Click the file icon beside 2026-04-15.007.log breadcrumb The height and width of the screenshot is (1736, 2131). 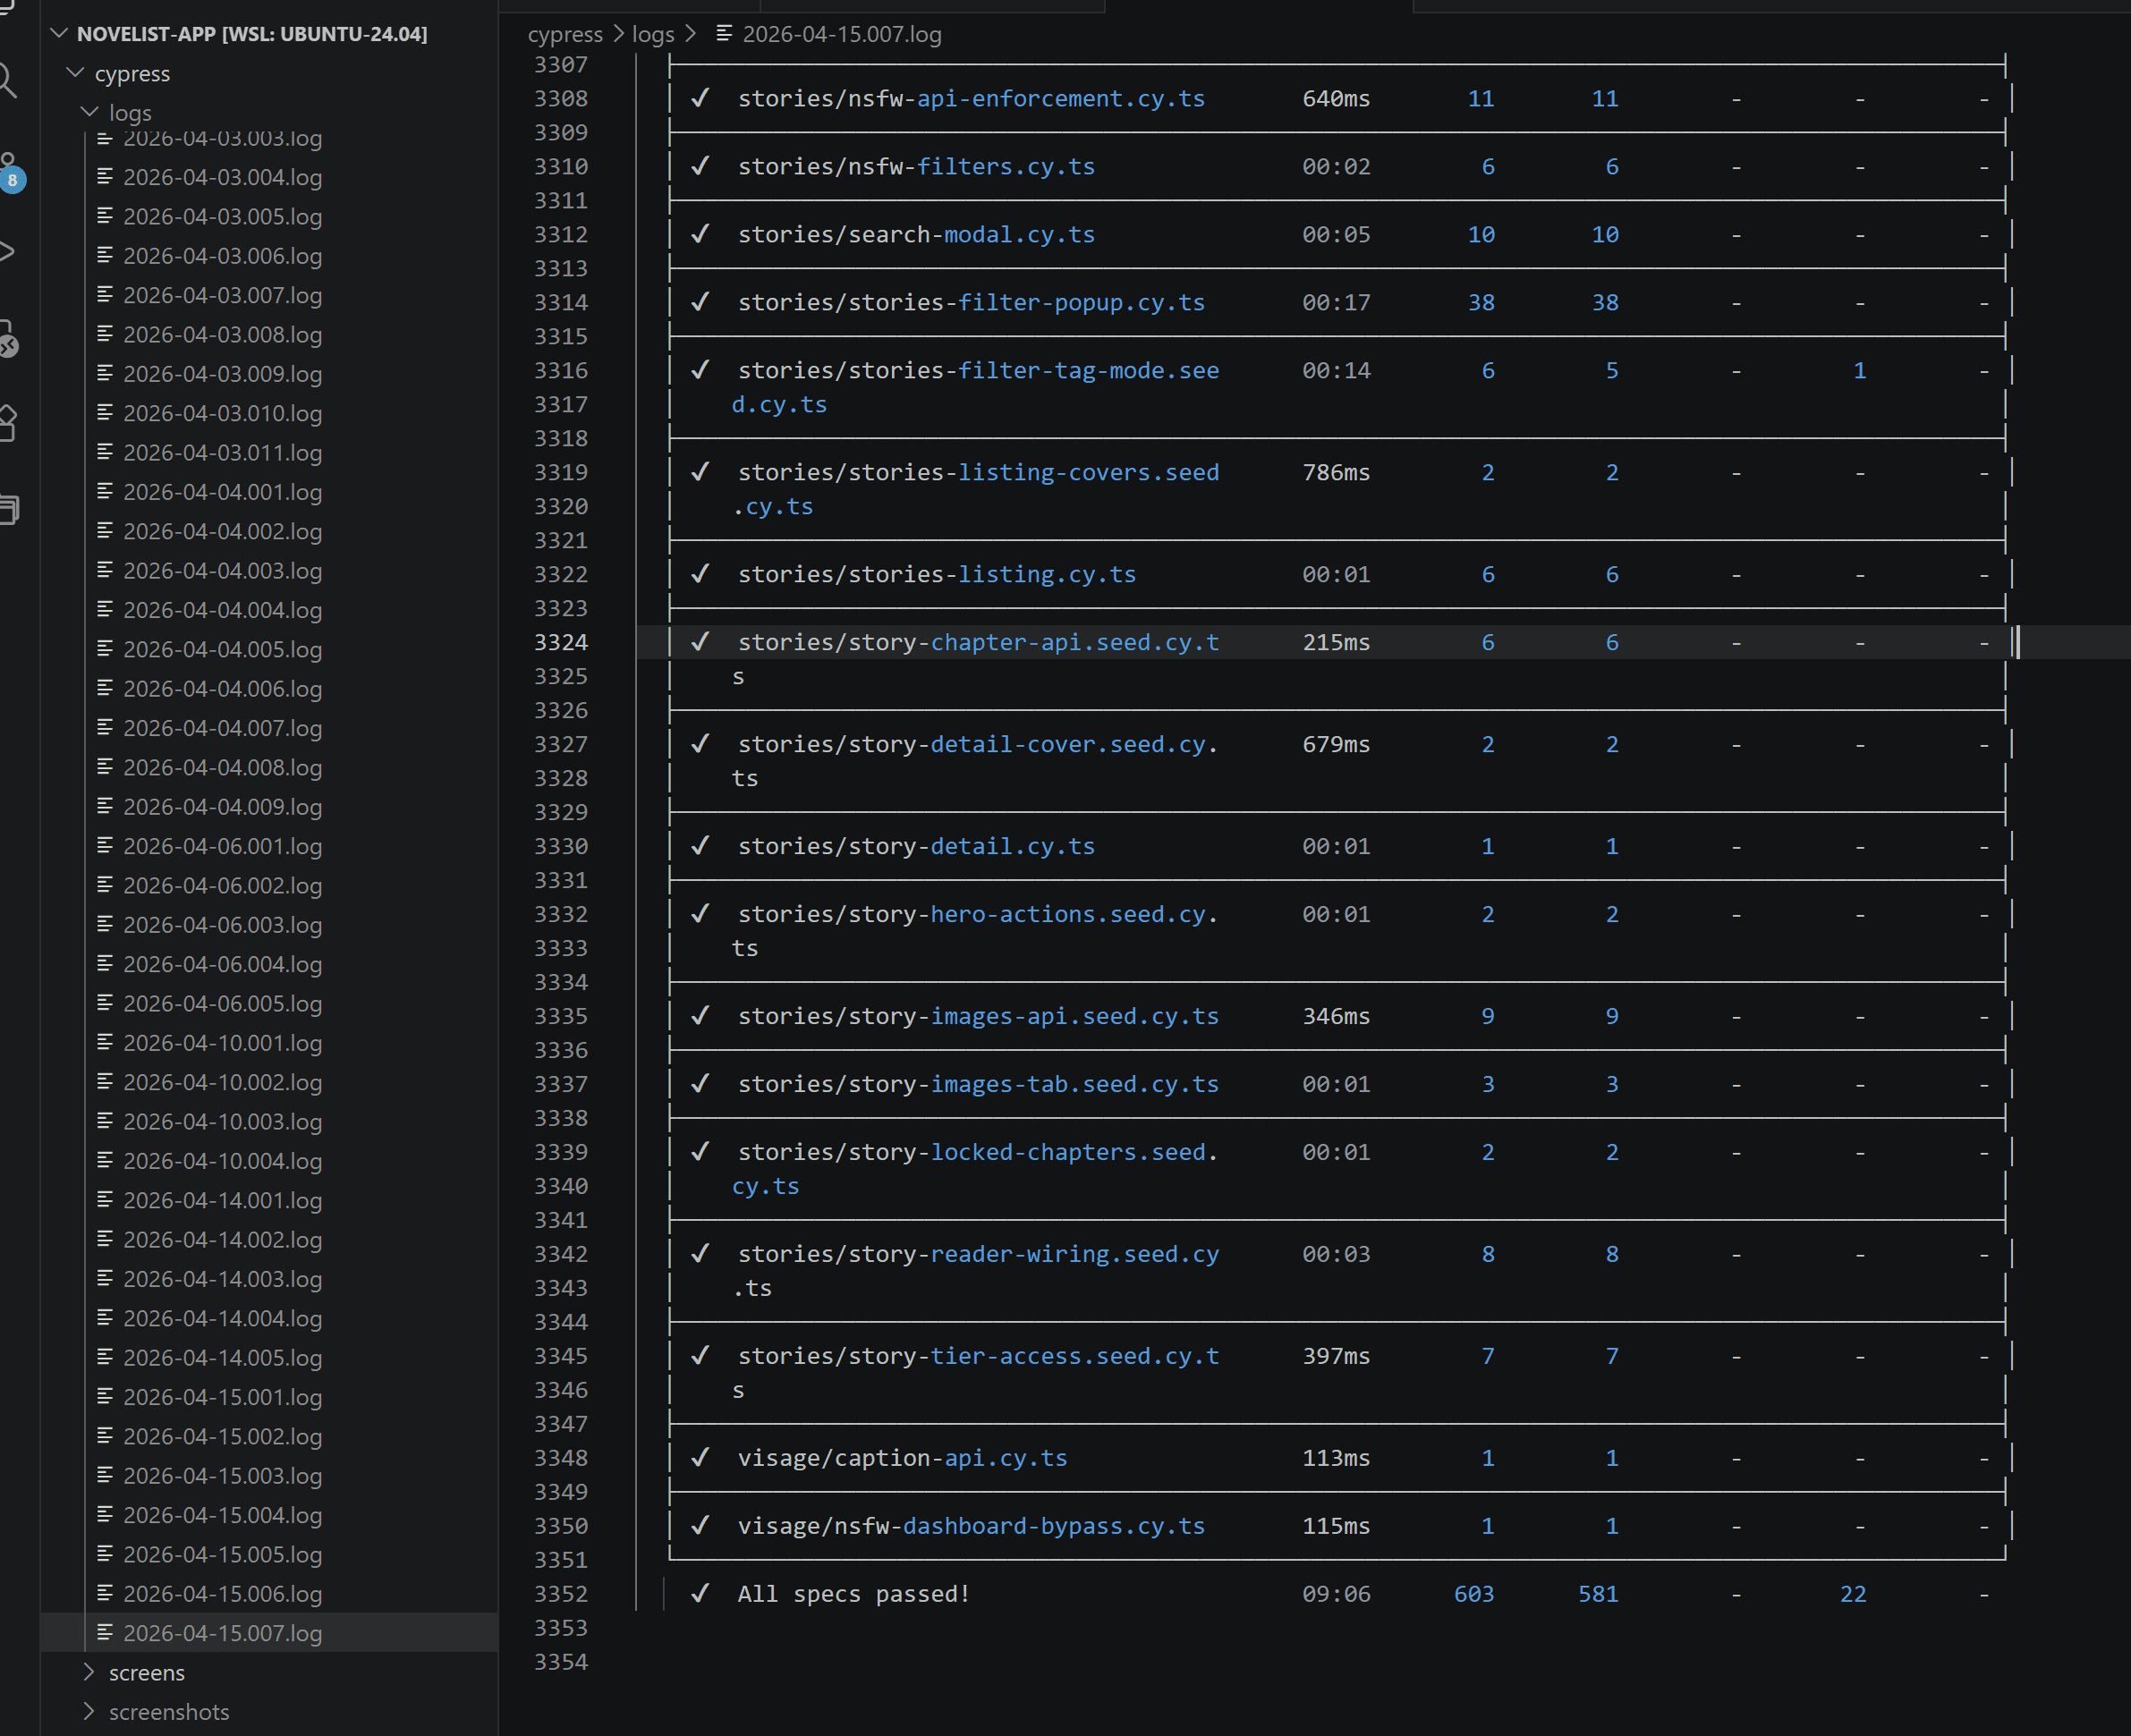pyautogui.click(x=723, y=34)
